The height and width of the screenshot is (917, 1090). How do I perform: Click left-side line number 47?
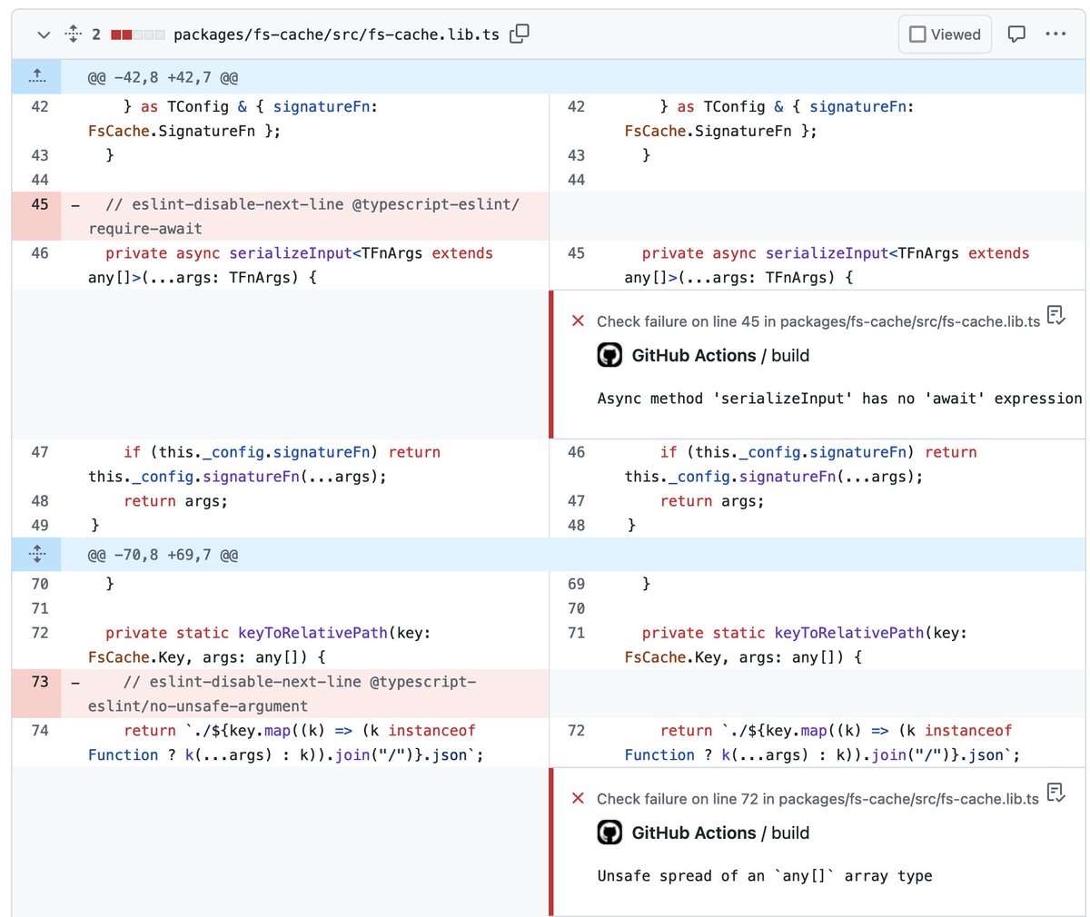point(40,452)
